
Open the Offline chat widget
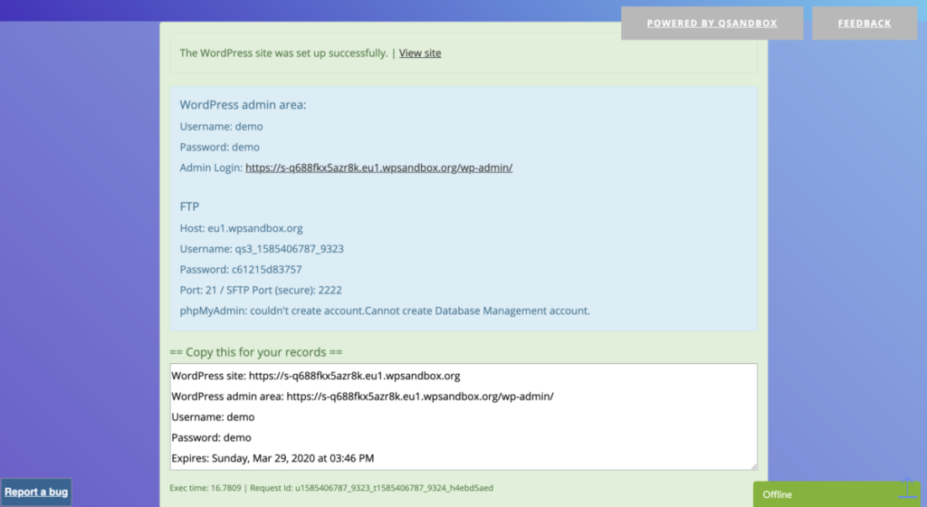836,494
